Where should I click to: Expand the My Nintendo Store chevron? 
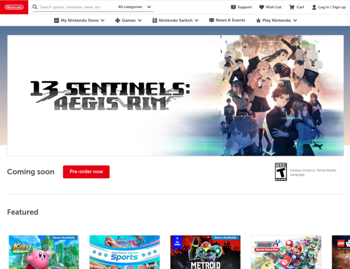tap(102, 20)
